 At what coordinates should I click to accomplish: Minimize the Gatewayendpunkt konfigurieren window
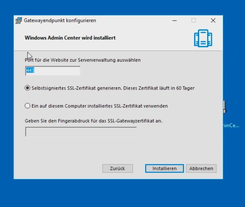[x=174, y=21]
